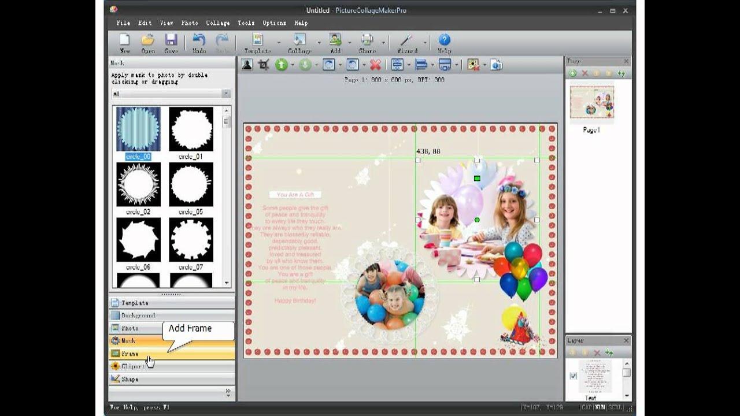Open the Help menu

point(301,23)
